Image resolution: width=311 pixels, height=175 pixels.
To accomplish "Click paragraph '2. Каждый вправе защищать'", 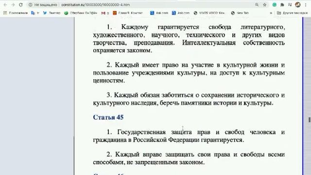I will pyautogui.click(x=189, y=158).
